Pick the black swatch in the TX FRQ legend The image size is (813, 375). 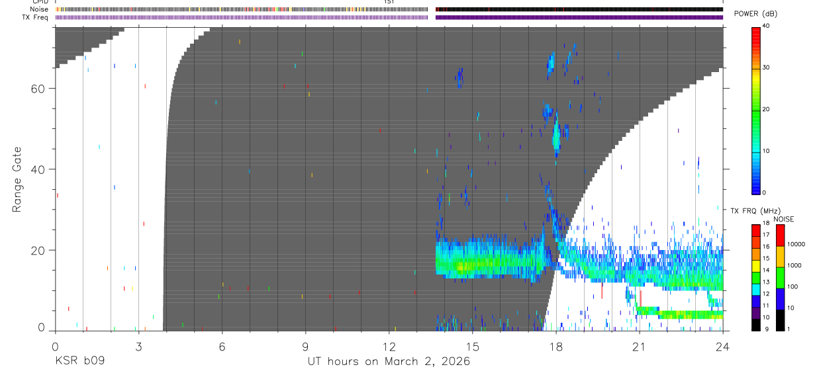[755, 325]
